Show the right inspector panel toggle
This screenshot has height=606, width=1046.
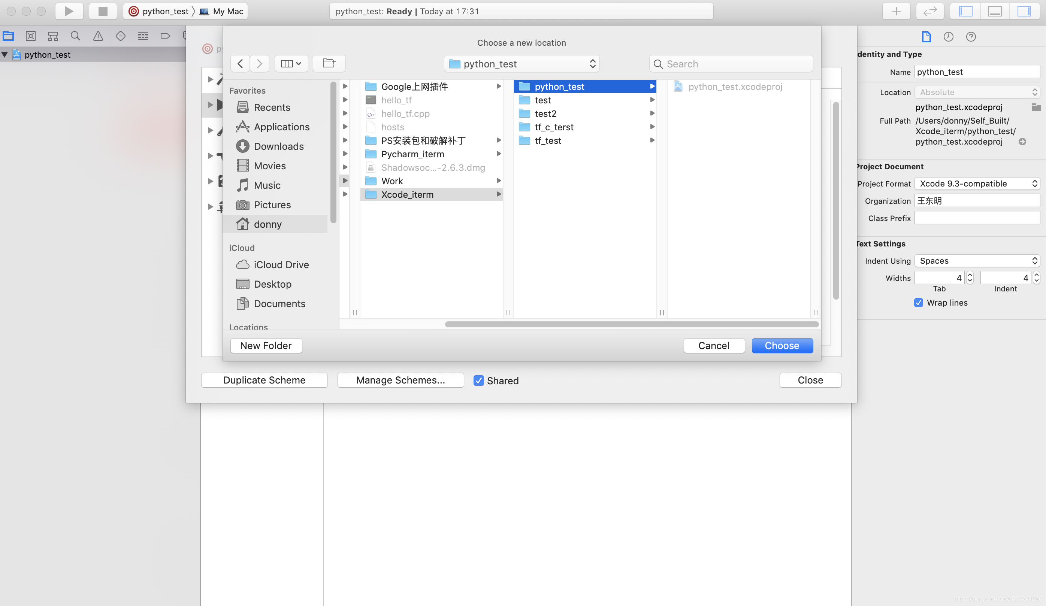[1025, 11]
